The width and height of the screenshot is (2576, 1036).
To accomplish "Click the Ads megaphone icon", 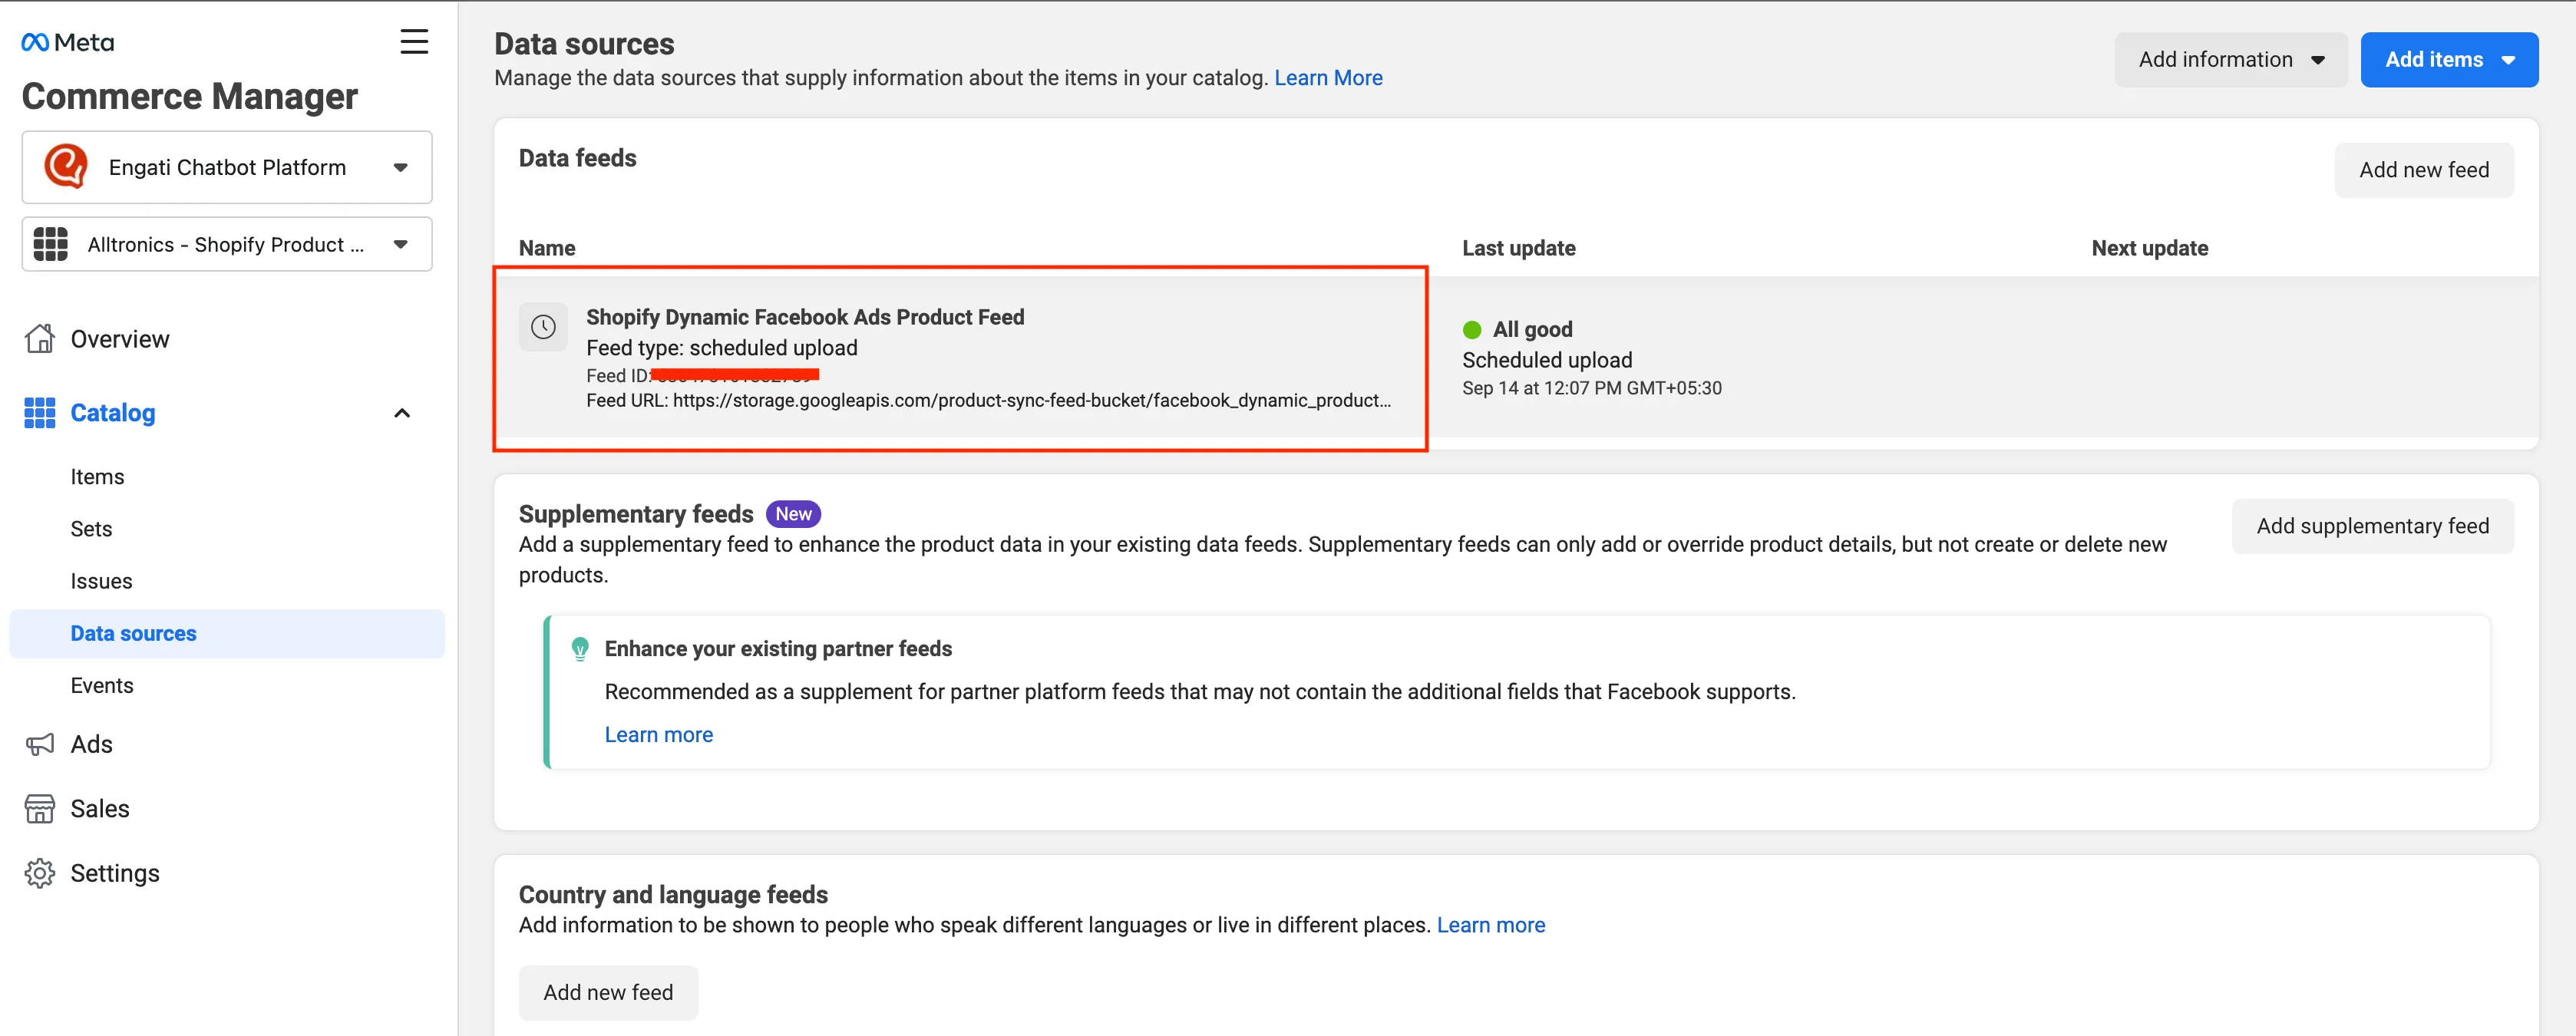I will (40, 744).
